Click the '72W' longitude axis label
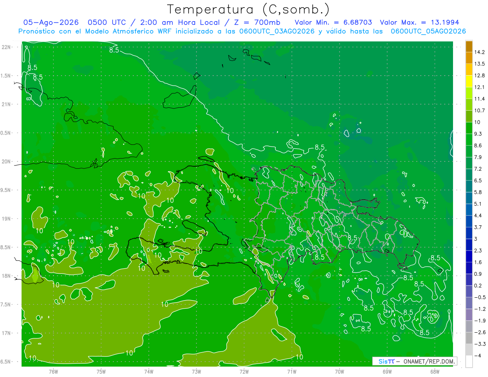Screen dimensions: 488x377 click(x=244, y=371)
